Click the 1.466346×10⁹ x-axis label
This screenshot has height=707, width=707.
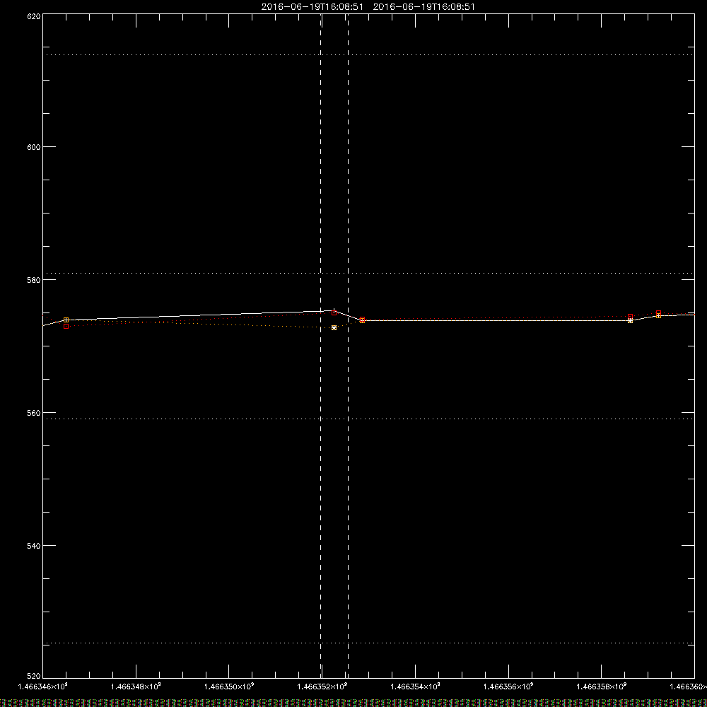(x=43, y=686)
